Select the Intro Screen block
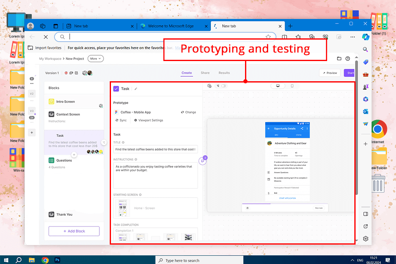 coord(74,101)
